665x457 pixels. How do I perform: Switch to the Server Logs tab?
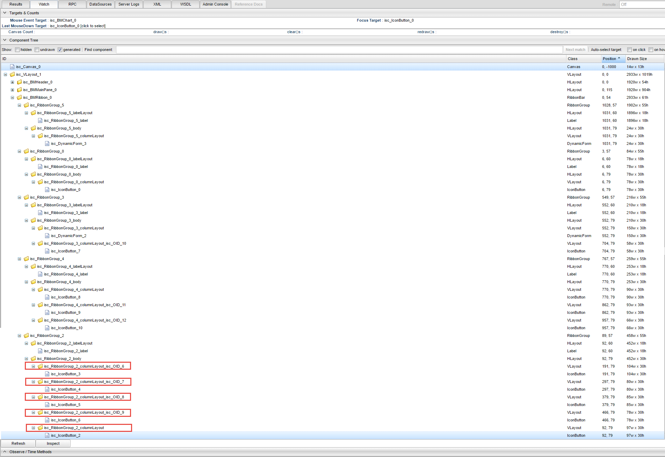(x=129, y=4)
